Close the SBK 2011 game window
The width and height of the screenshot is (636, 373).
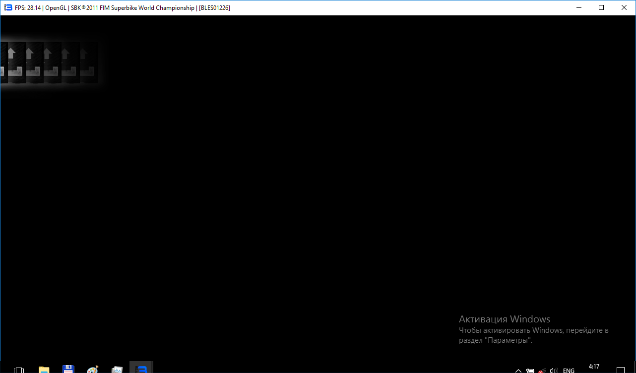click(x=624, y=7)
